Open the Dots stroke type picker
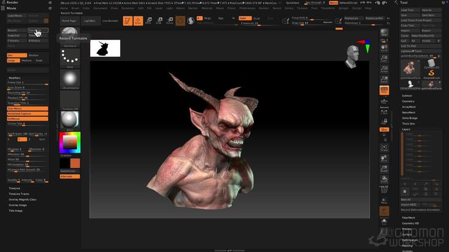 coord(70,58)
